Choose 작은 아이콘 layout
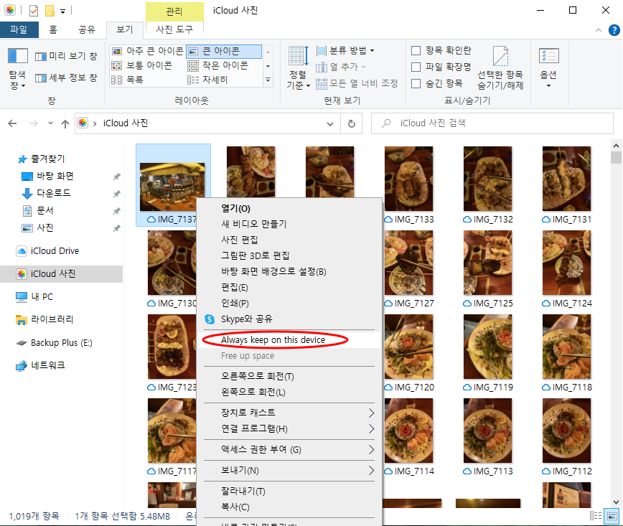 (x=217, y=65)
